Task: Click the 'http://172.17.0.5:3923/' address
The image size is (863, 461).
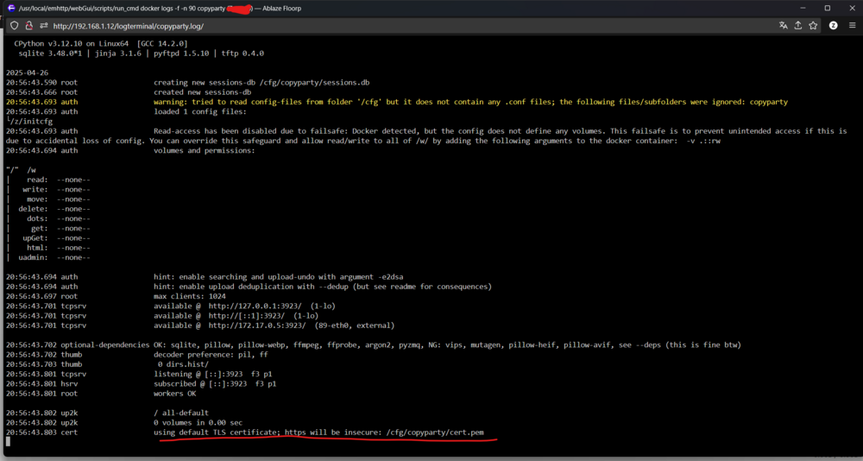Action: 257,325
